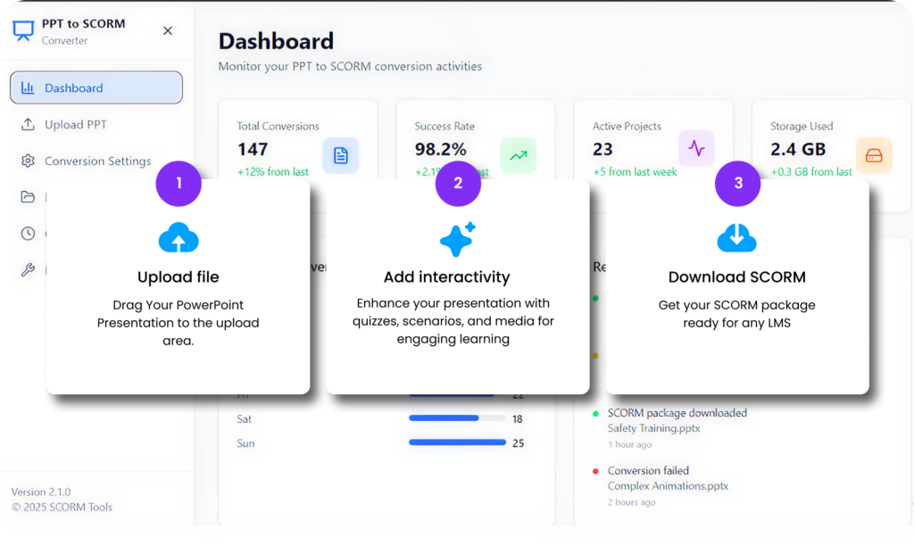Click the document icon on Total Conversions card
This screenshot has height=554, width=914.
[341, 154]
